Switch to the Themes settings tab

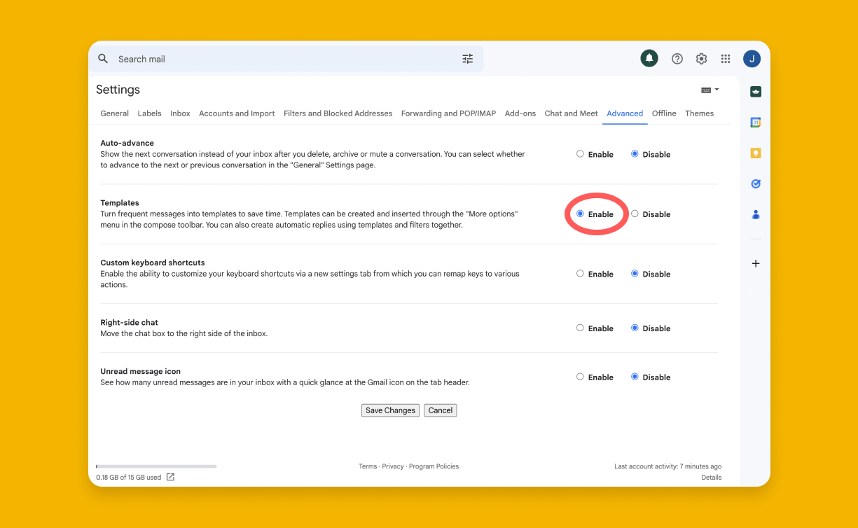[699, 113]
